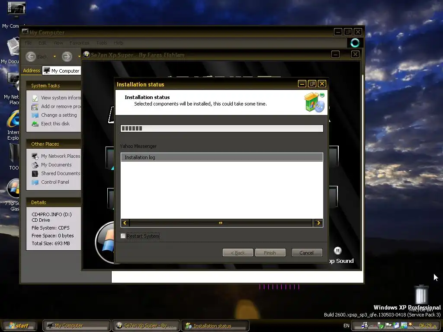Open Control Panel in Other Places

(55, 182)
